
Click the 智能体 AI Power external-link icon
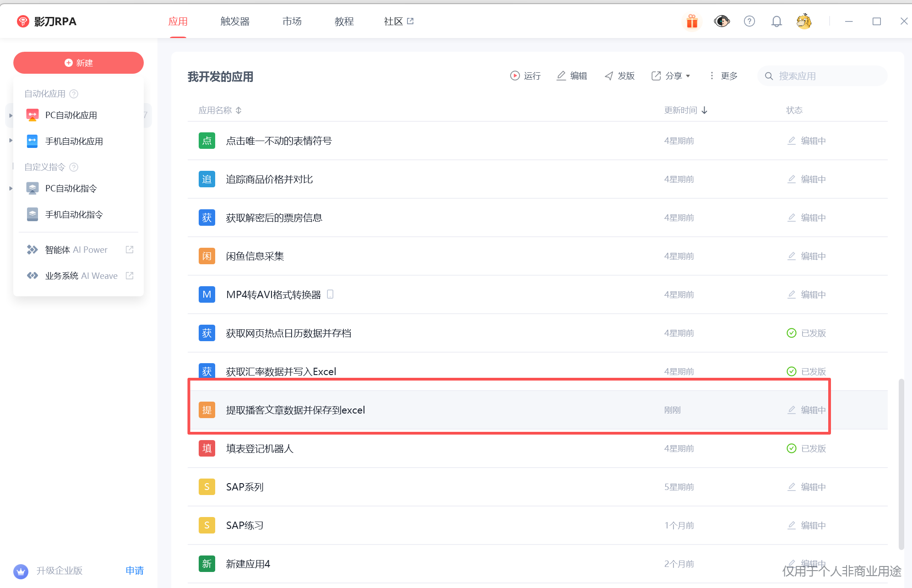coord(130,249)
